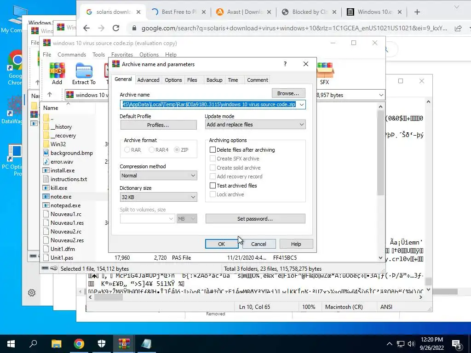Viewport: 471px width, 353px height.
Task: Select the __history folder icon
Action: click(46, 127)
